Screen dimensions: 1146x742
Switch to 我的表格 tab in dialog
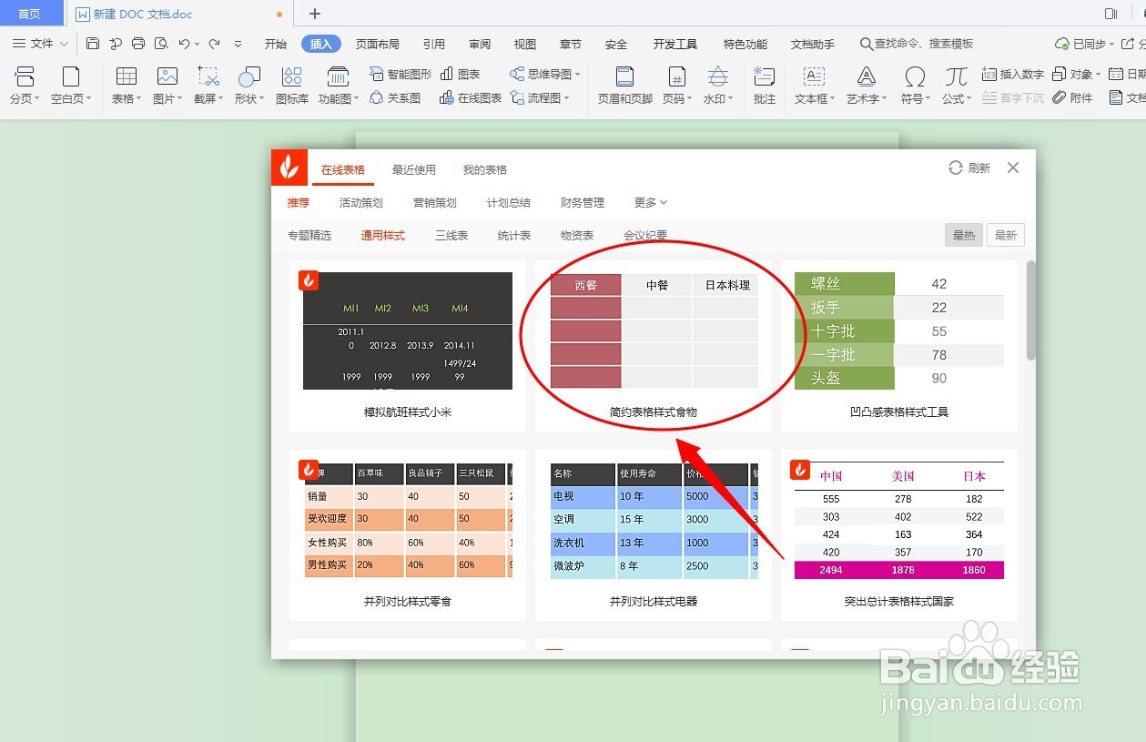coord(485,169)
